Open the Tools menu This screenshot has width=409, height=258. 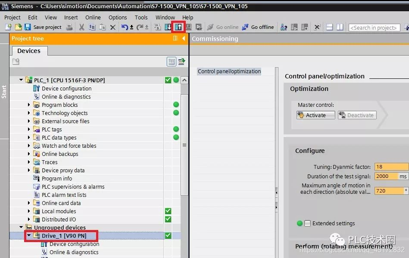click(x=141, y=18)
